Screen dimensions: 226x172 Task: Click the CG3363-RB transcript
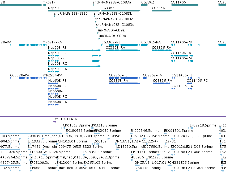[x=121, y=45]
